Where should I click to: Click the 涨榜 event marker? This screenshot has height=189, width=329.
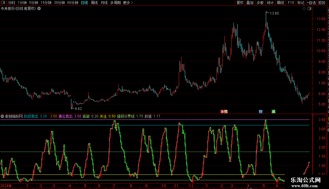pyautogui.click(x=224, y=112)
